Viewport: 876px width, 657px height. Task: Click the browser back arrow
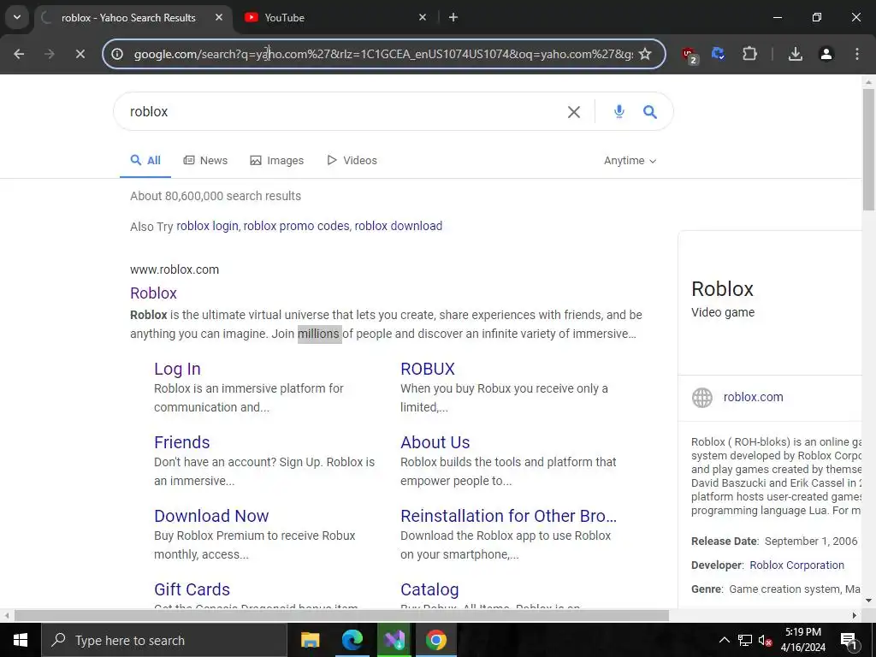pyautogui.click(x=19, y=54)
